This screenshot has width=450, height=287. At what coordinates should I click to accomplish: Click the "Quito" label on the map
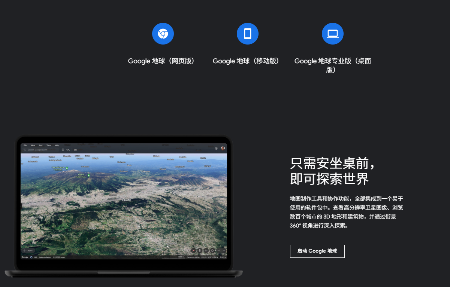click(x=127, y=200)
